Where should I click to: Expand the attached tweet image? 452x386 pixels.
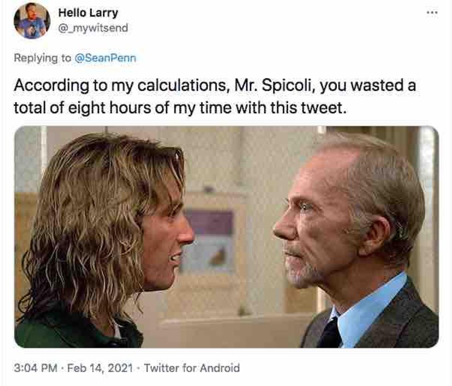click(226, 236)
